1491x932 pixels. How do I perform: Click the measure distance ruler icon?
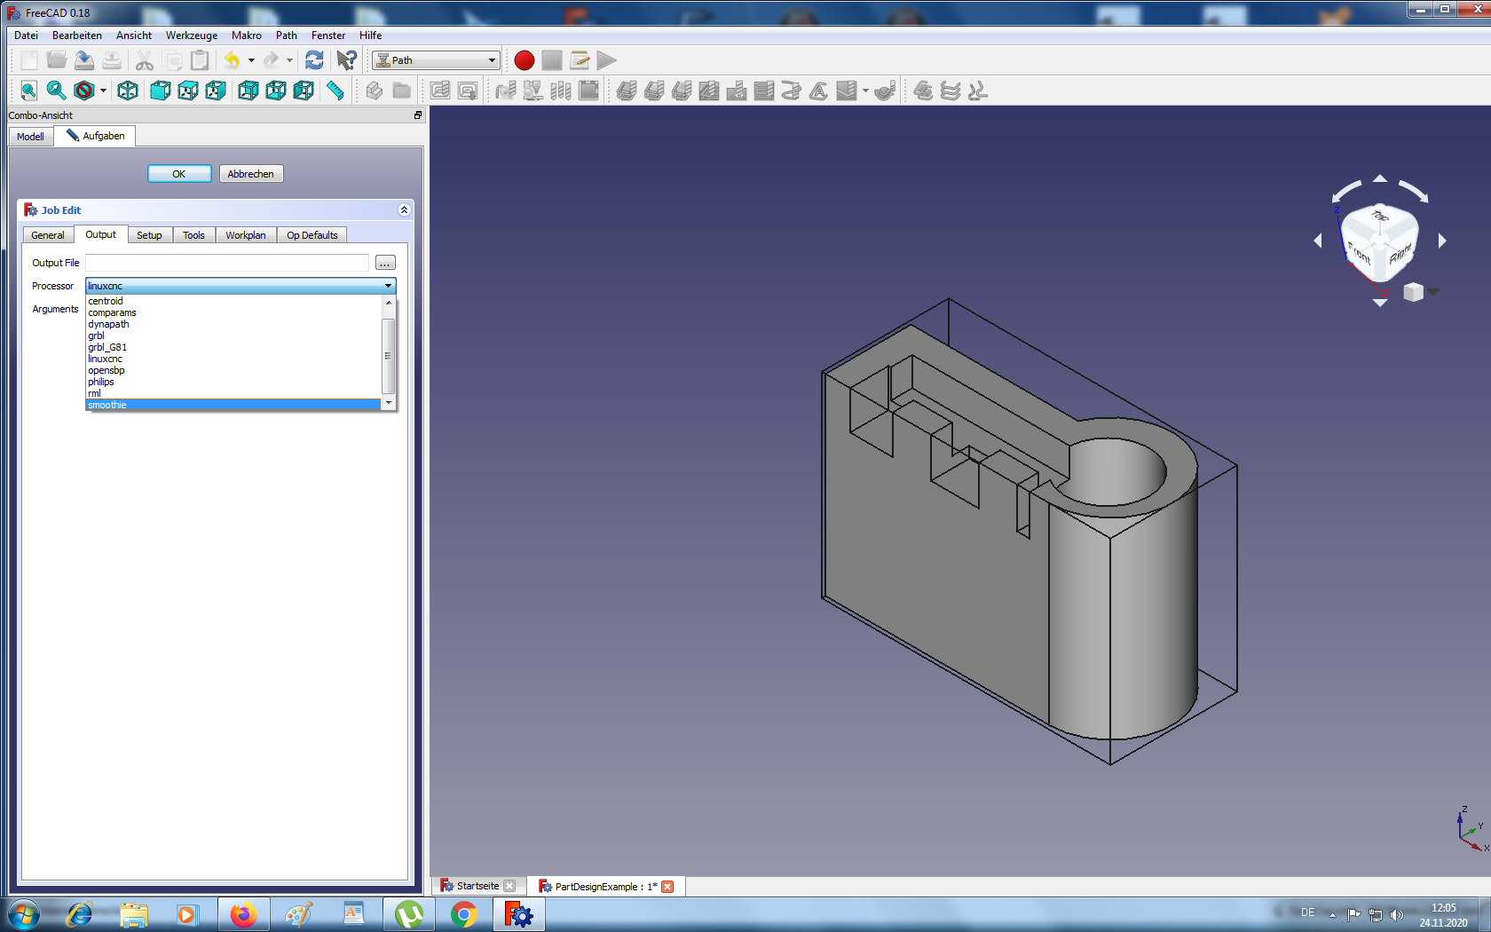click(335, 91)
